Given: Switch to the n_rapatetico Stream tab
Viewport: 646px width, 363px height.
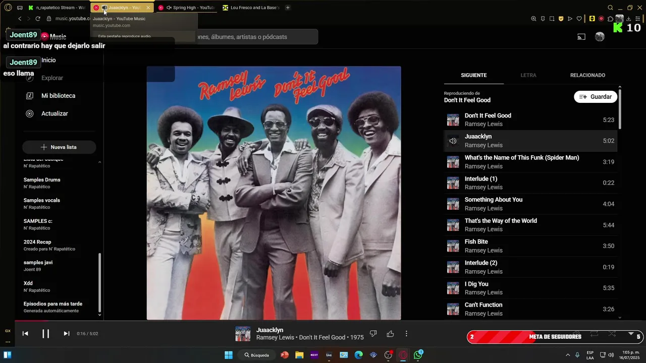Looking at the screenshot, I should pyautogui.click(x=57, y=8).
